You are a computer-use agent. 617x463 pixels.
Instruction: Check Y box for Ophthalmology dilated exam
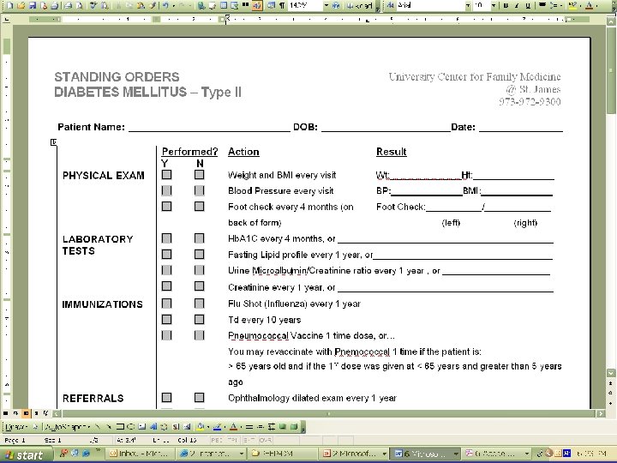(167, 397)
